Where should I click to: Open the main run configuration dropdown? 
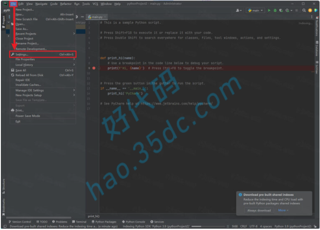256,10
